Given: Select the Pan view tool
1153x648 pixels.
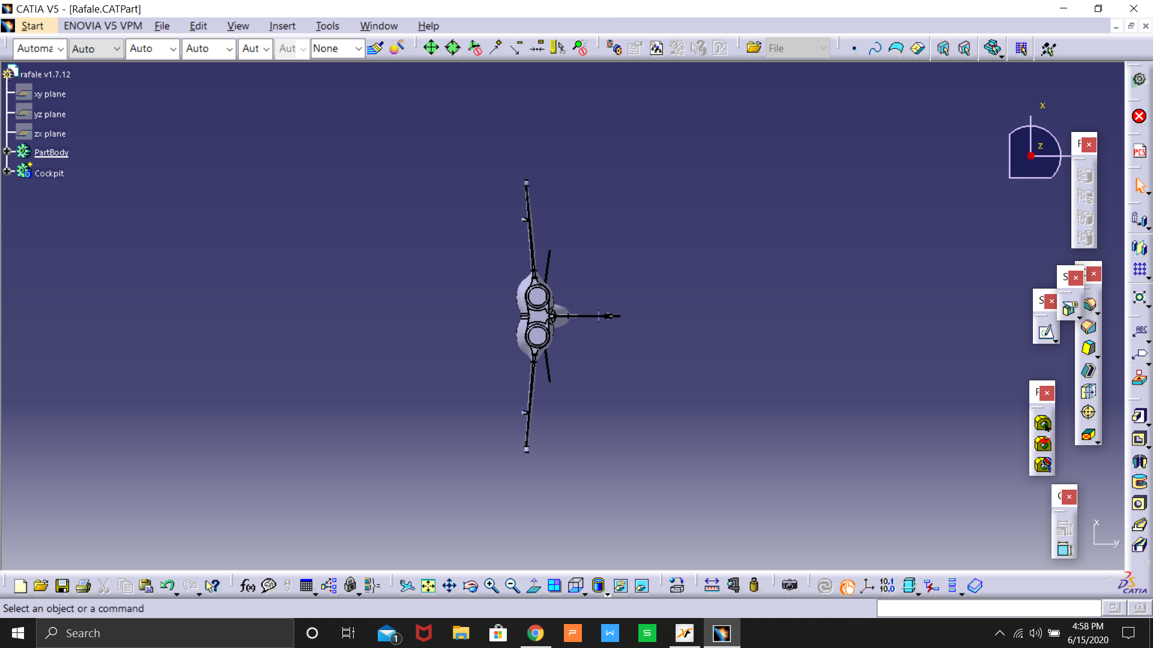Looking at the screenshot, I should pyautogui.click(x=449, y=586).
